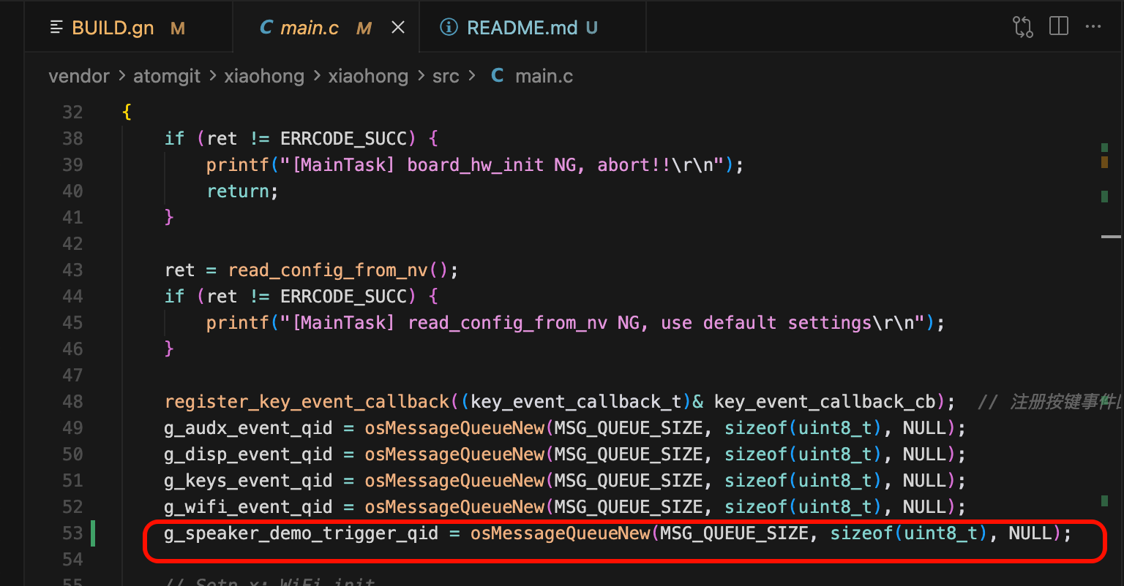
Task: Open the source control changes icon
Action: [x=1023, y=27]
